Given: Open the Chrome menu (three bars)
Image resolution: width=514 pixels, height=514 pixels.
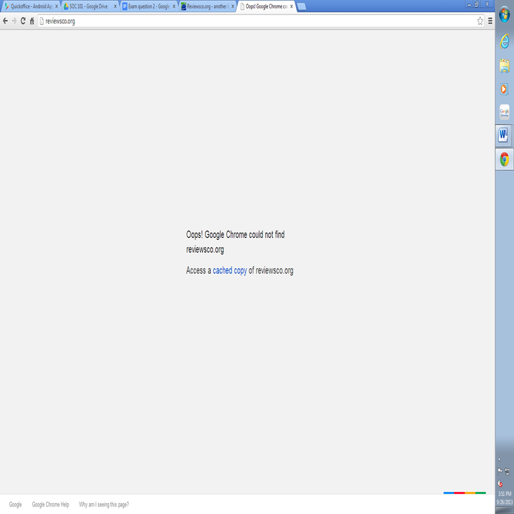Looking at the screenshot, I should (x=490, y=21).
